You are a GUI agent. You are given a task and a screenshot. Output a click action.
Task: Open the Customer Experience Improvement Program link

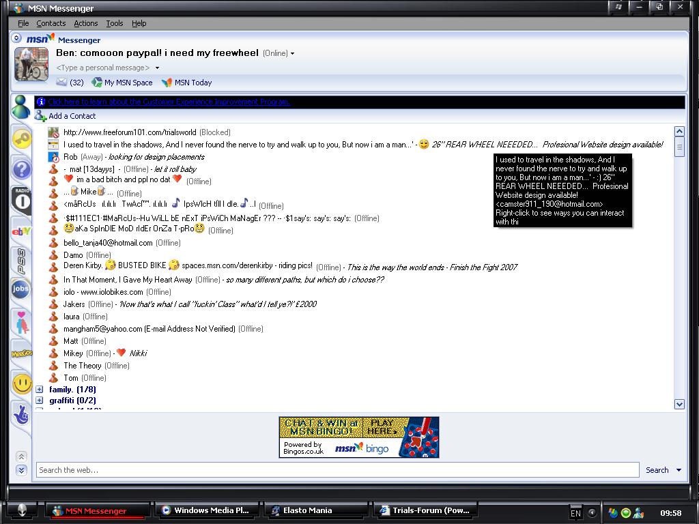(x=169, y=102)
